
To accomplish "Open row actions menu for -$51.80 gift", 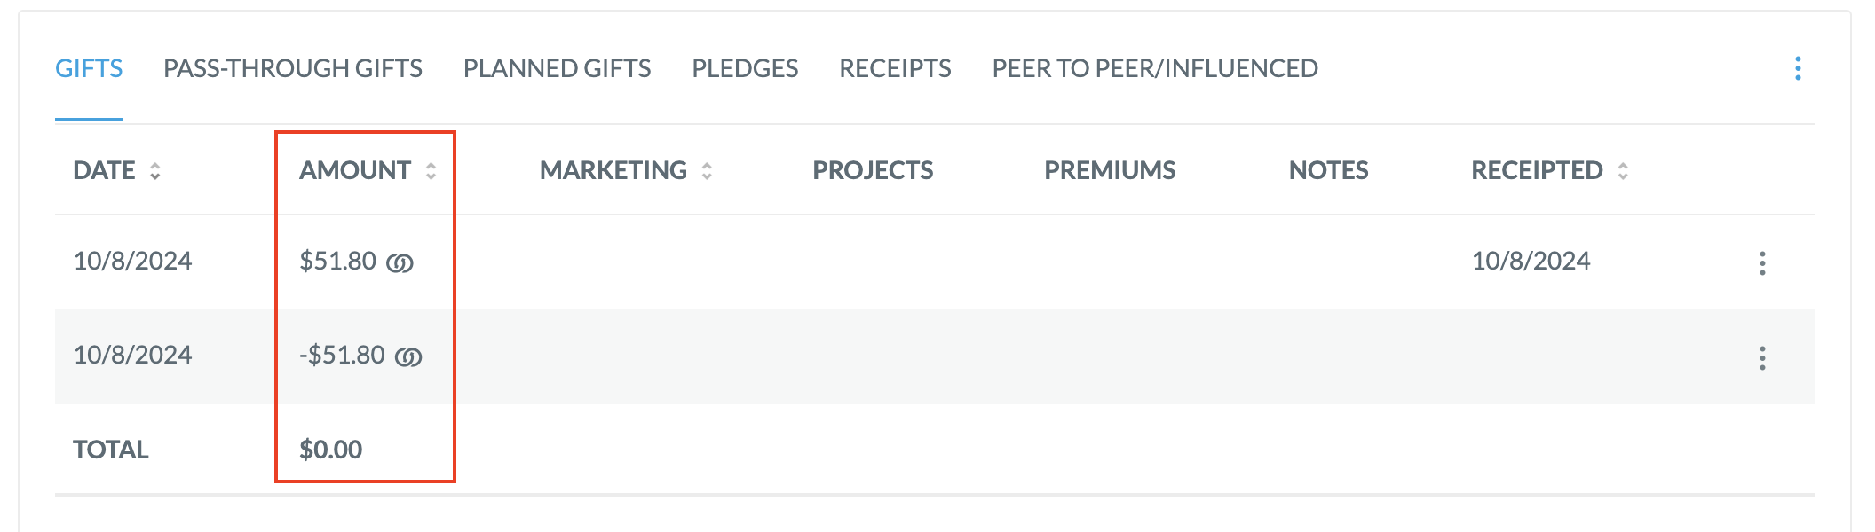I will [1762, 358].
